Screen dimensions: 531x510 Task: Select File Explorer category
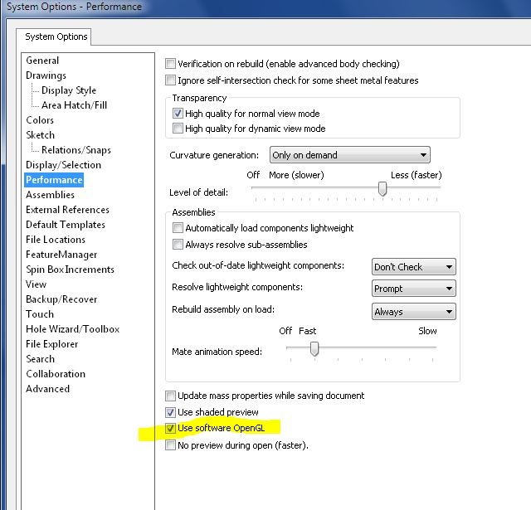point(52,344)
